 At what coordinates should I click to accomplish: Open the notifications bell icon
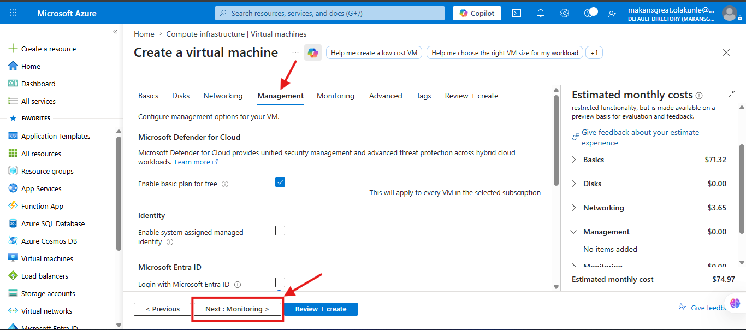541,13
